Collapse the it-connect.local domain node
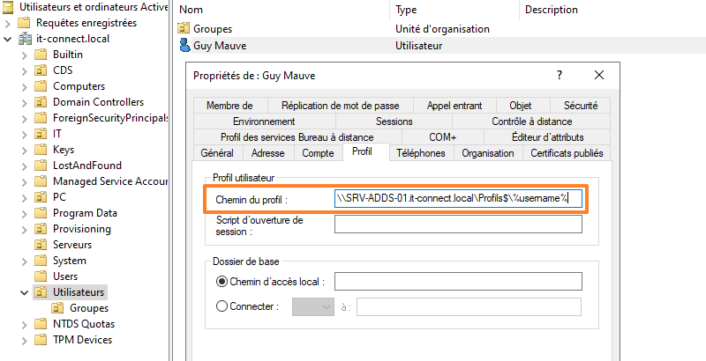 pos(8,39)
